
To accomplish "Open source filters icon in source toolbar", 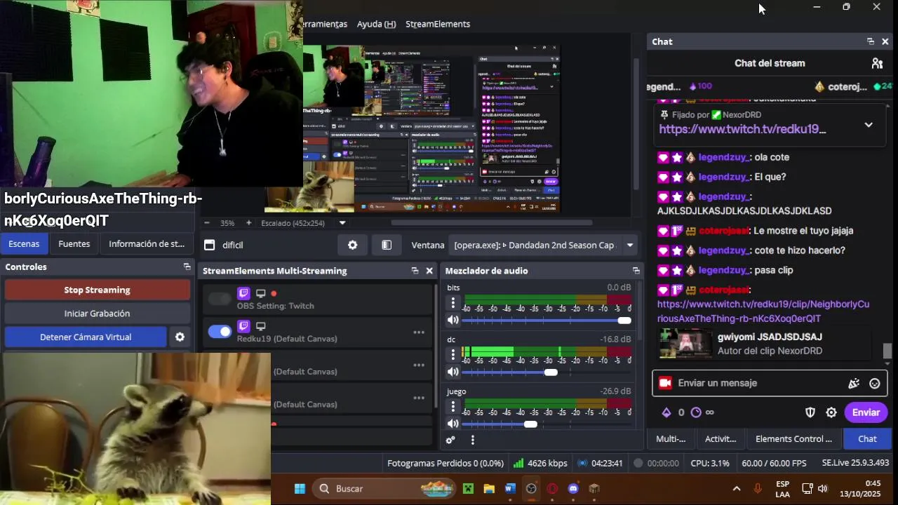I will [387, 245].
